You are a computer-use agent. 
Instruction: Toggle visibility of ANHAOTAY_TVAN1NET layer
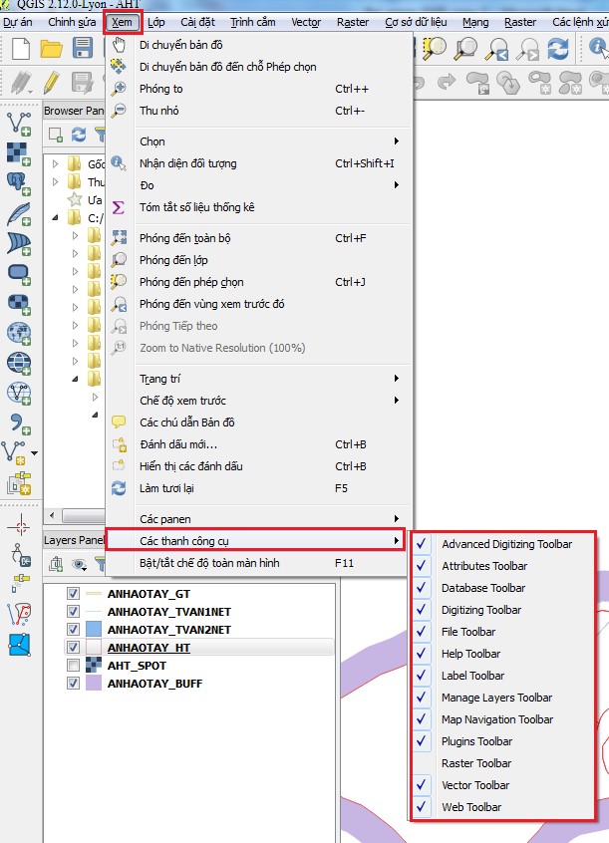[73, 611]
